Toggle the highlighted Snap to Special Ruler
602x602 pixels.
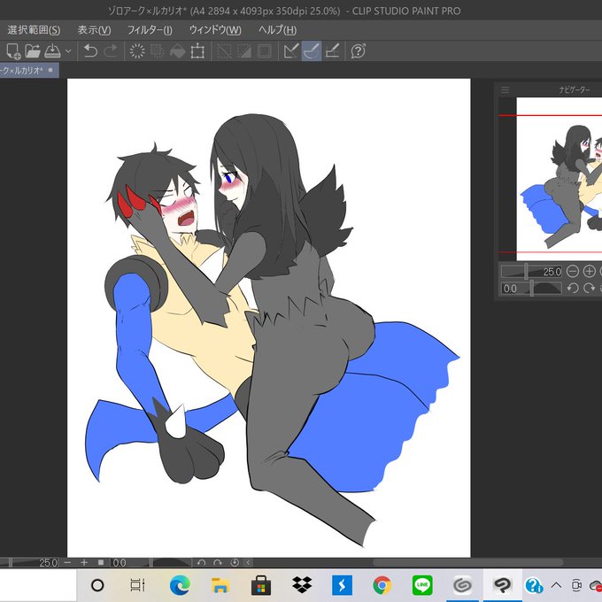(312, 51)
